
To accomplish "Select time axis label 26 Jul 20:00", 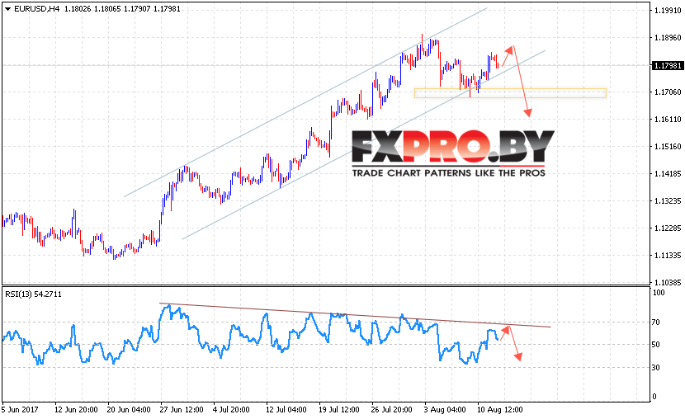I will coord(392,409).
